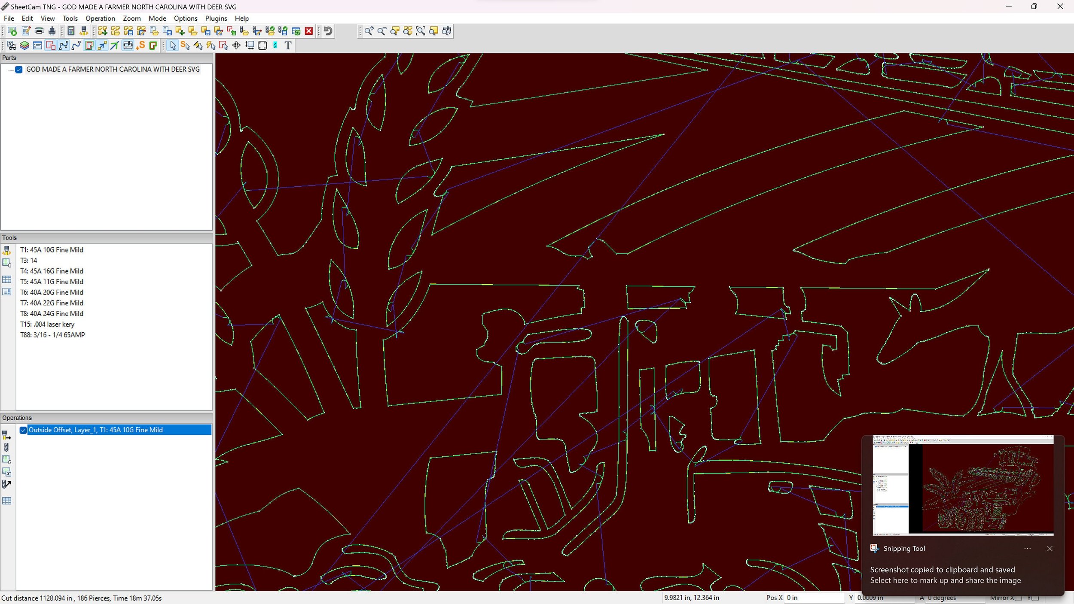1074x604 pixels.
Task: Select the Text T tool
Action: point(288,46)
